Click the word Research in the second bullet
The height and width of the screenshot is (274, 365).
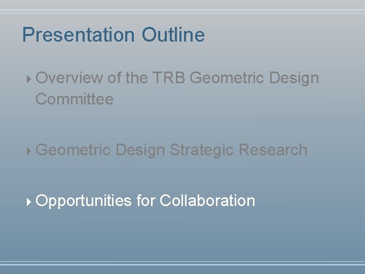click(x=273, y=149)
